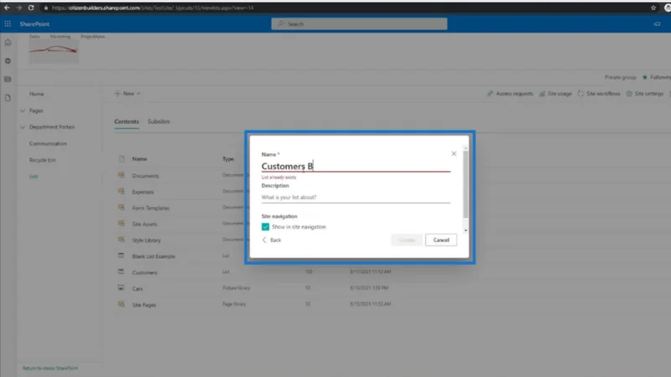Screen dimensions: 671x377
Task: Open the home icon in the left app rail
Action: [8, 43]
